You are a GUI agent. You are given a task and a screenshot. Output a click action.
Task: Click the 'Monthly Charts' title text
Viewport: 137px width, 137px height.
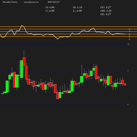pos(10,2)
